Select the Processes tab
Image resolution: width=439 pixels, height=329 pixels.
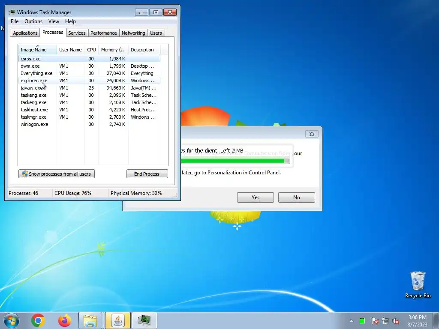pos(53,33)
